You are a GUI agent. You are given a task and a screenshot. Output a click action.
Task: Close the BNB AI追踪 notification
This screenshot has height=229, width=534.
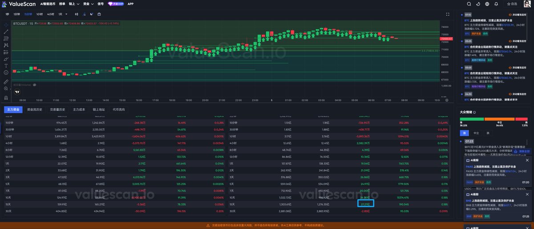click(527, 194)
